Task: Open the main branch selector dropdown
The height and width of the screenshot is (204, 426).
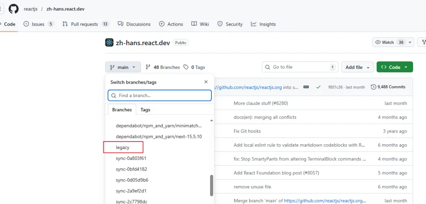Action: tap(123, 67)
